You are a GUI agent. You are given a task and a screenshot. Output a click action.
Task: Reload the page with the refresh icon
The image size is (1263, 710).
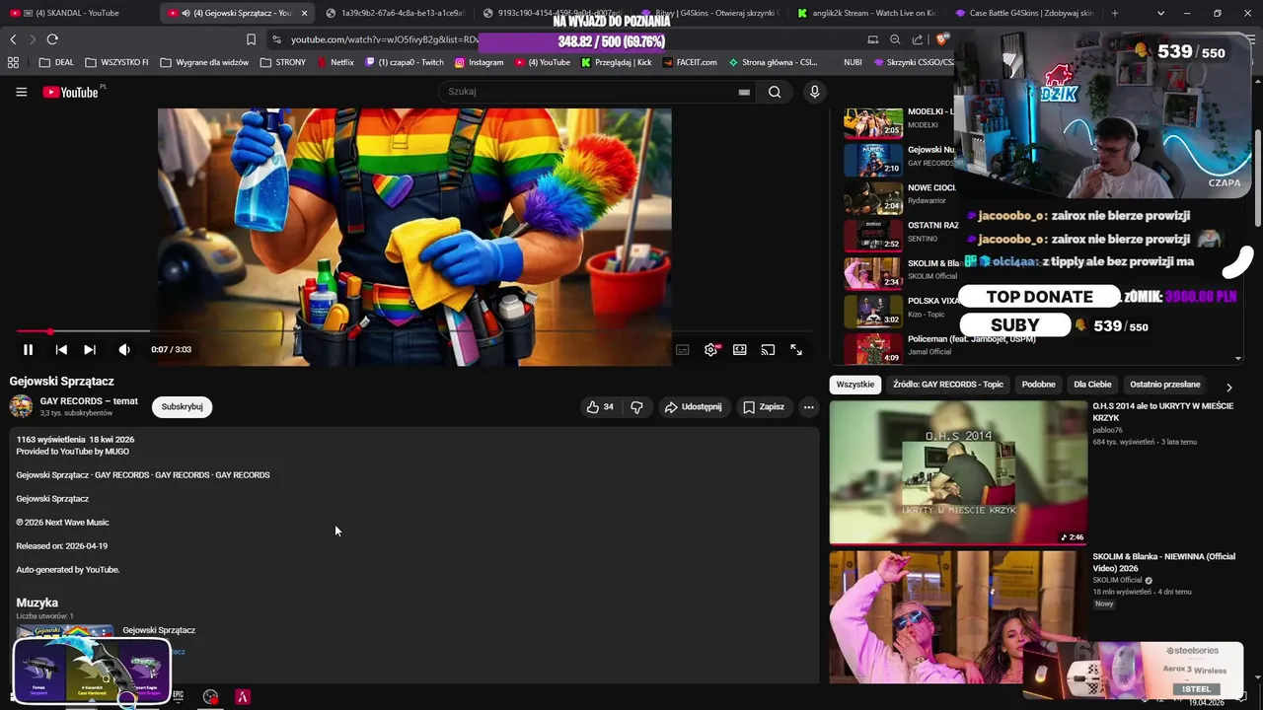(x=52, y=39)
